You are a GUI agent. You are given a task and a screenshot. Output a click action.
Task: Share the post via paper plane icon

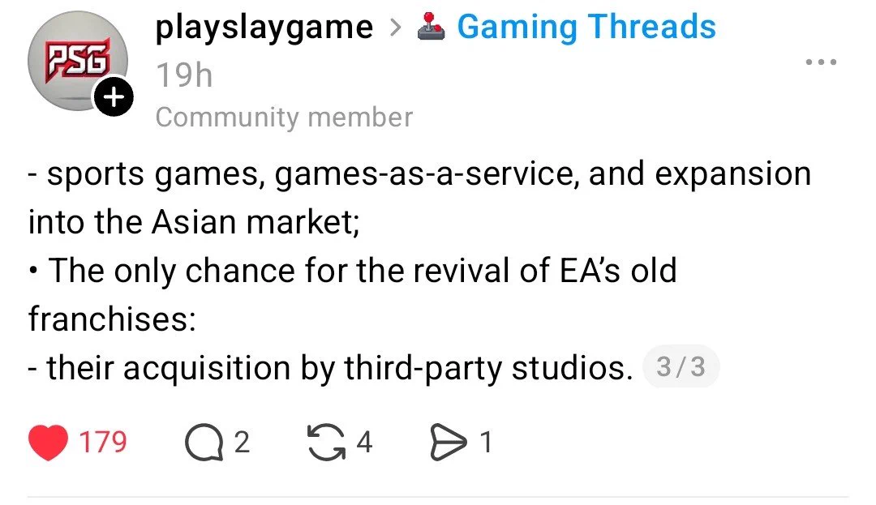(x=448, y=443)
